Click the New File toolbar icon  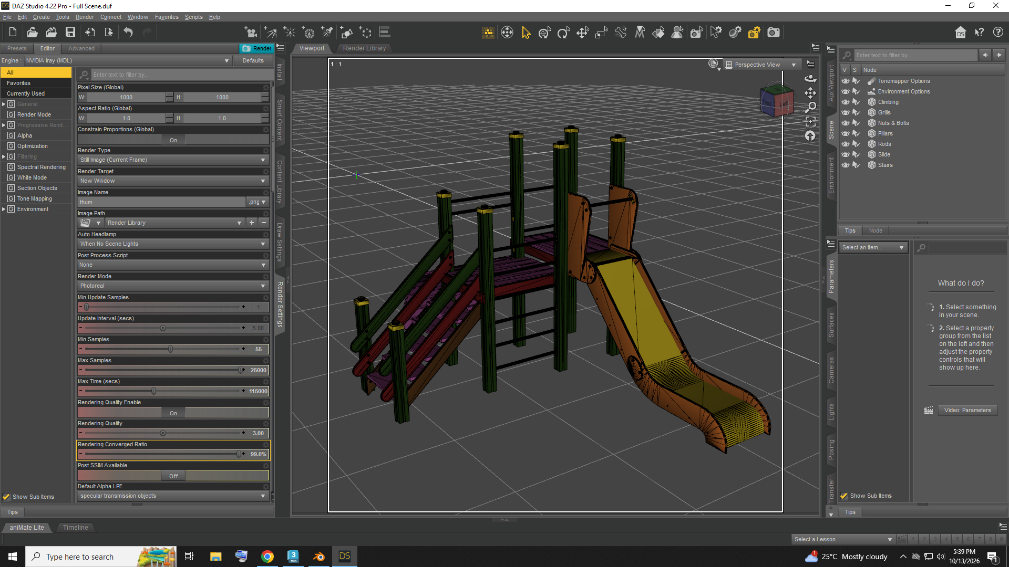(13, 33)
